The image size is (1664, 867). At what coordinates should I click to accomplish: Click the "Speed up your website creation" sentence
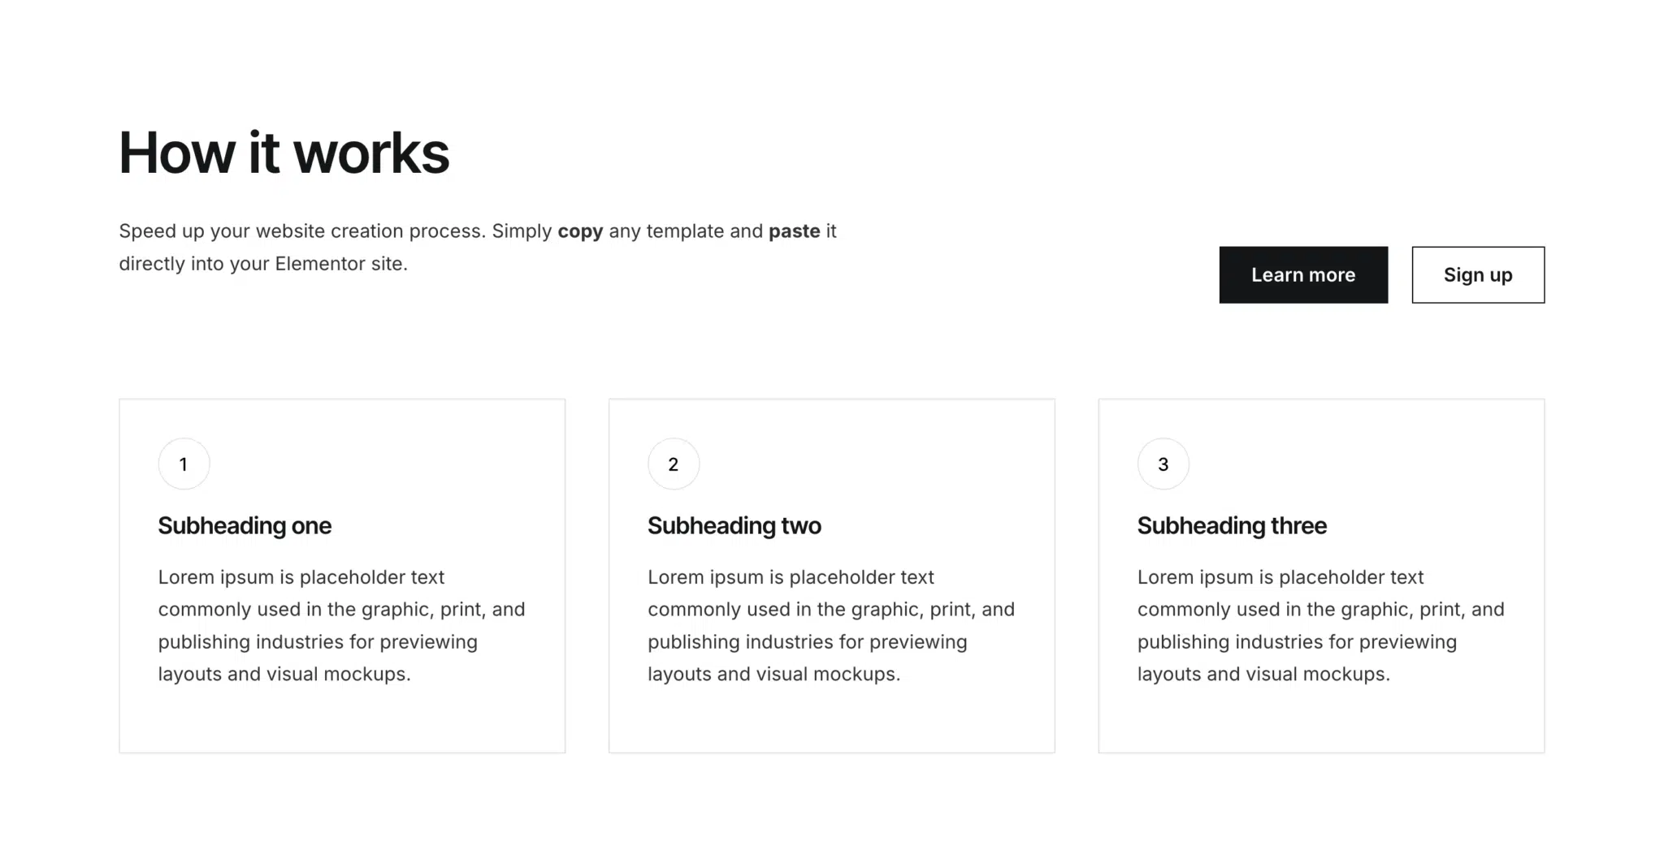[x=301, y=231]
